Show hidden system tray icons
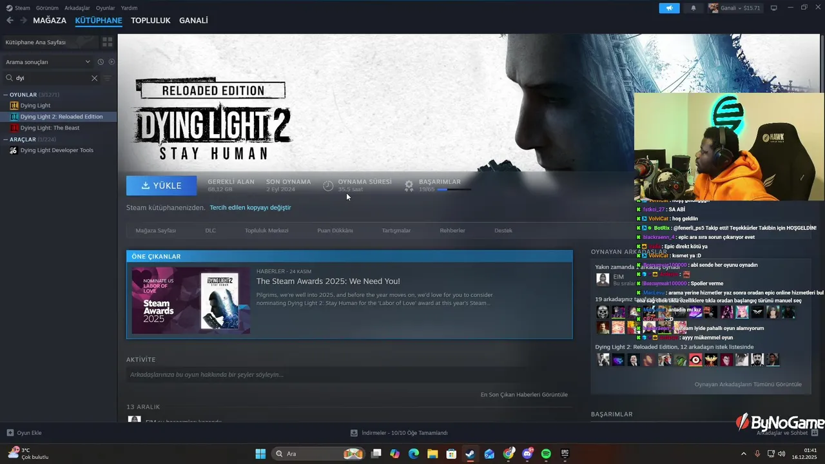The image size is (825, 464). coord(743,454)
